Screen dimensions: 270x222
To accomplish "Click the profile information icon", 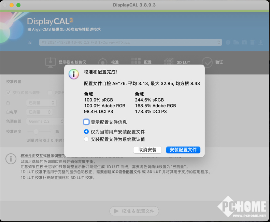I will click(228, 42).
